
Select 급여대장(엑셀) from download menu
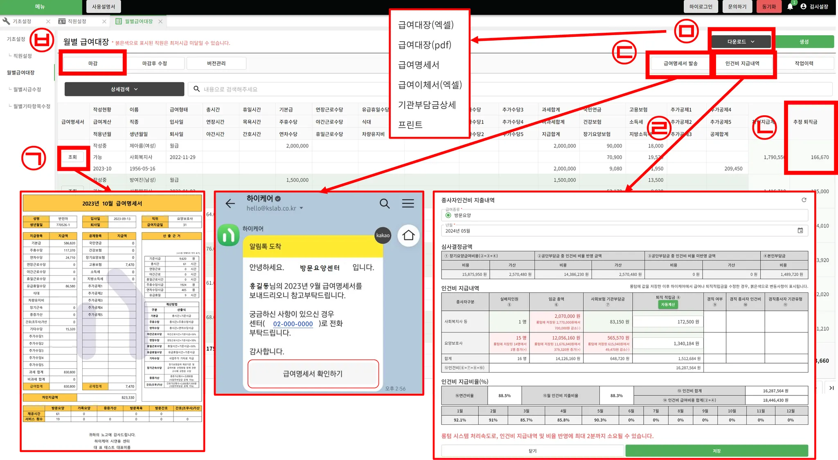pyautogui.click(x=426, y=25)
